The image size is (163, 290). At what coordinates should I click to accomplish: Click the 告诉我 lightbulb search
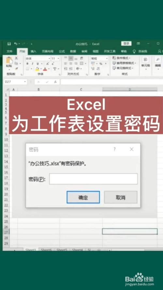[x=140, y=52]
